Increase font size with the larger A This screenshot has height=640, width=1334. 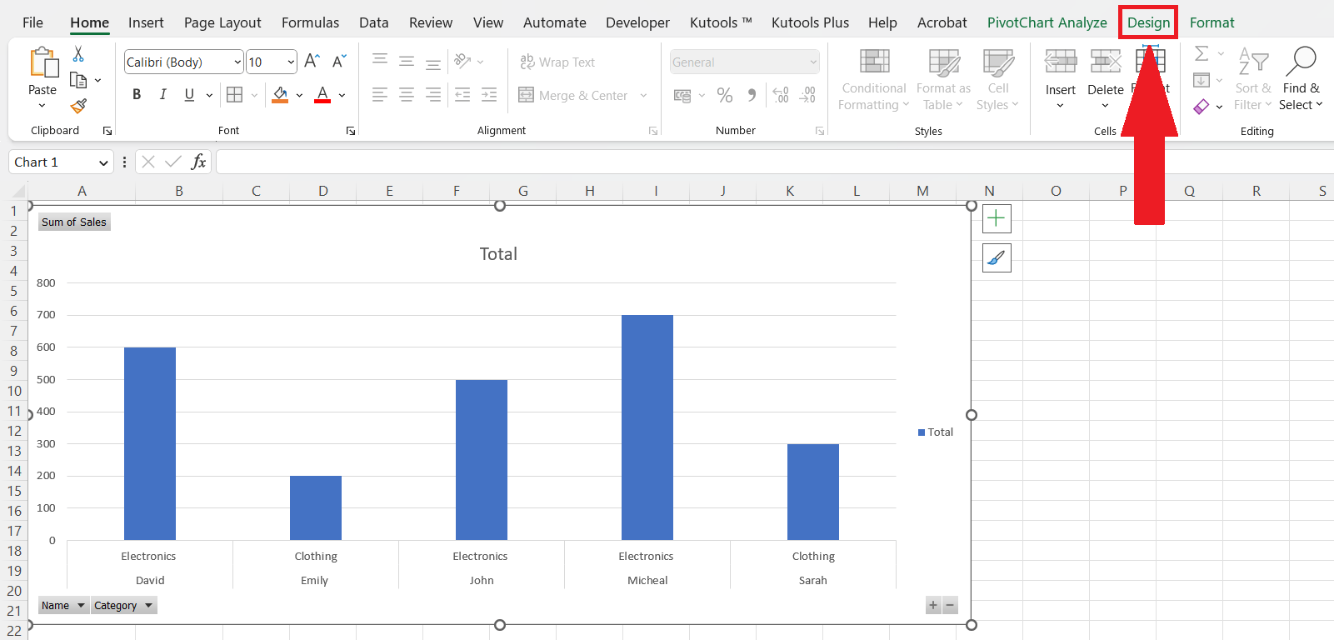click(x=312, y=61)
